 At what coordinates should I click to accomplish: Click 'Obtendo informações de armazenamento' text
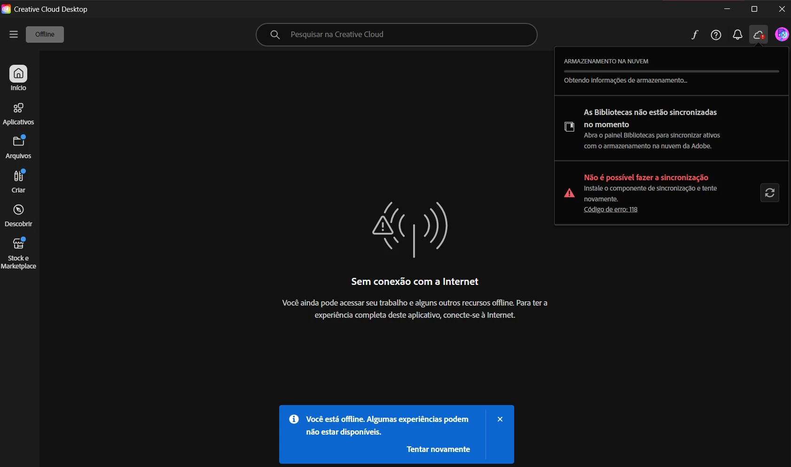pyautogui.click(x=625, y=80)
